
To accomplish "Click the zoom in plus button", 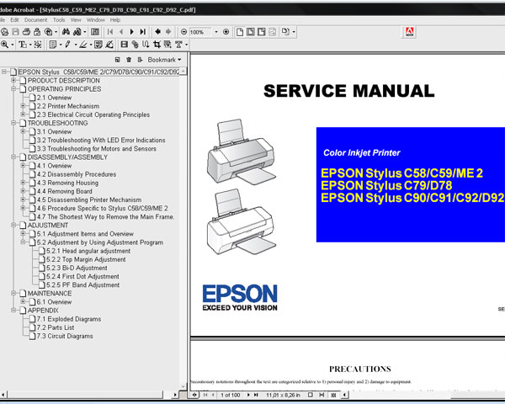I will (226, 32).
